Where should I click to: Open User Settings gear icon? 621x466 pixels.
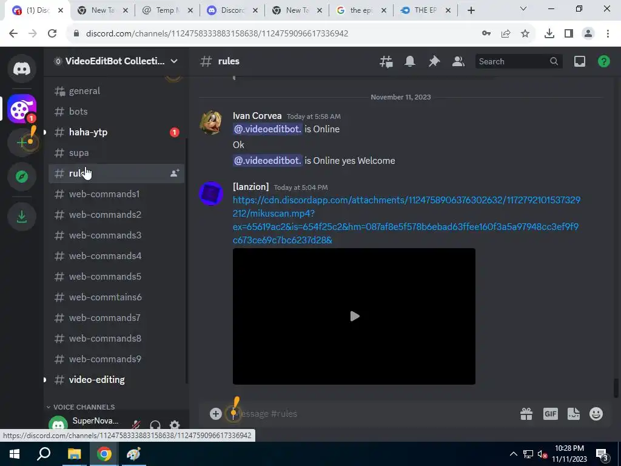(175, 425)
